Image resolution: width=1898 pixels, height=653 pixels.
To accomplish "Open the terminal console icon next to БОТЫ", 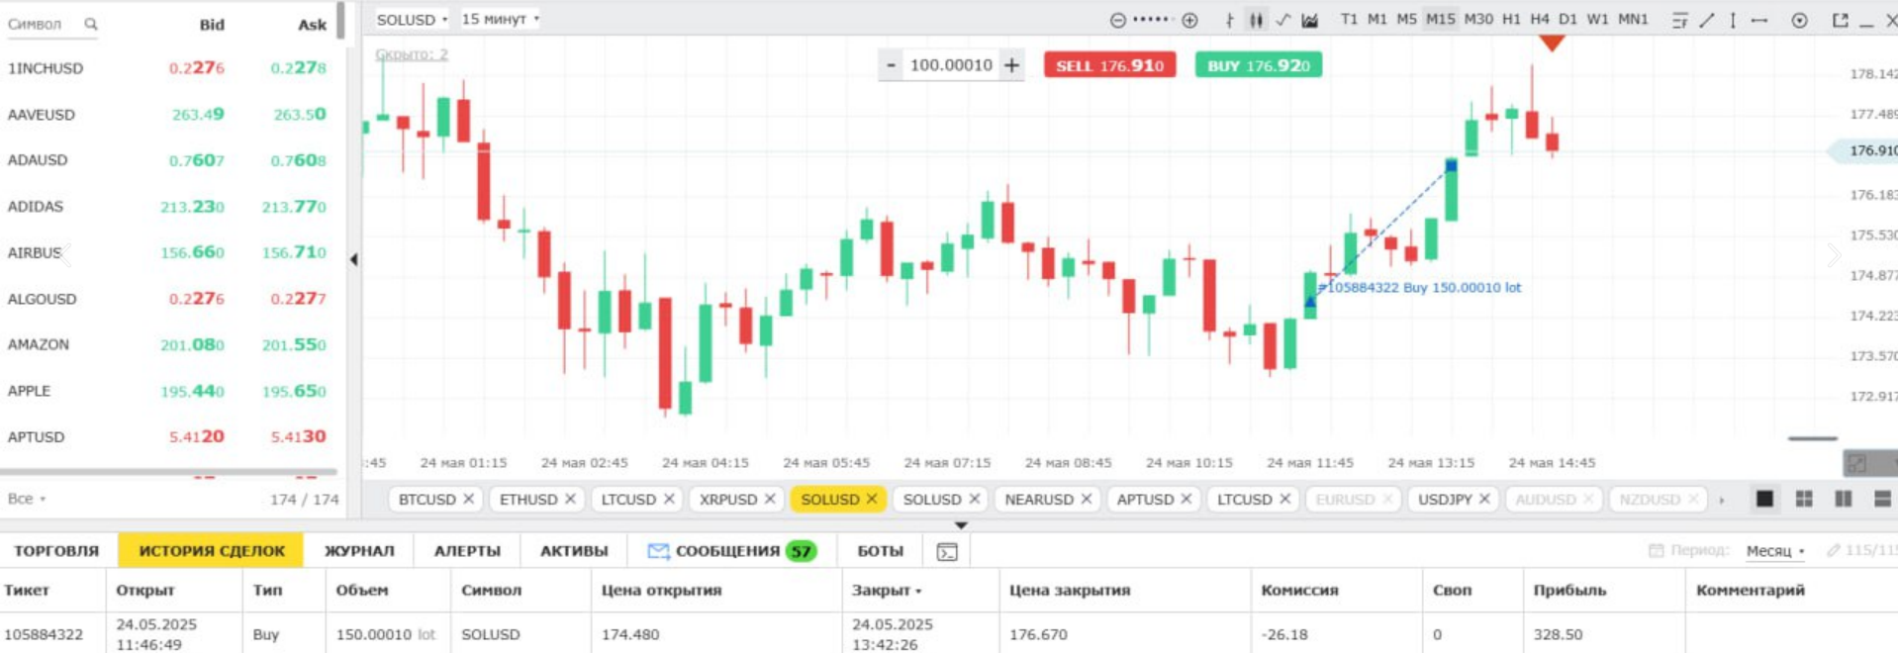I will tap(947, 551).
